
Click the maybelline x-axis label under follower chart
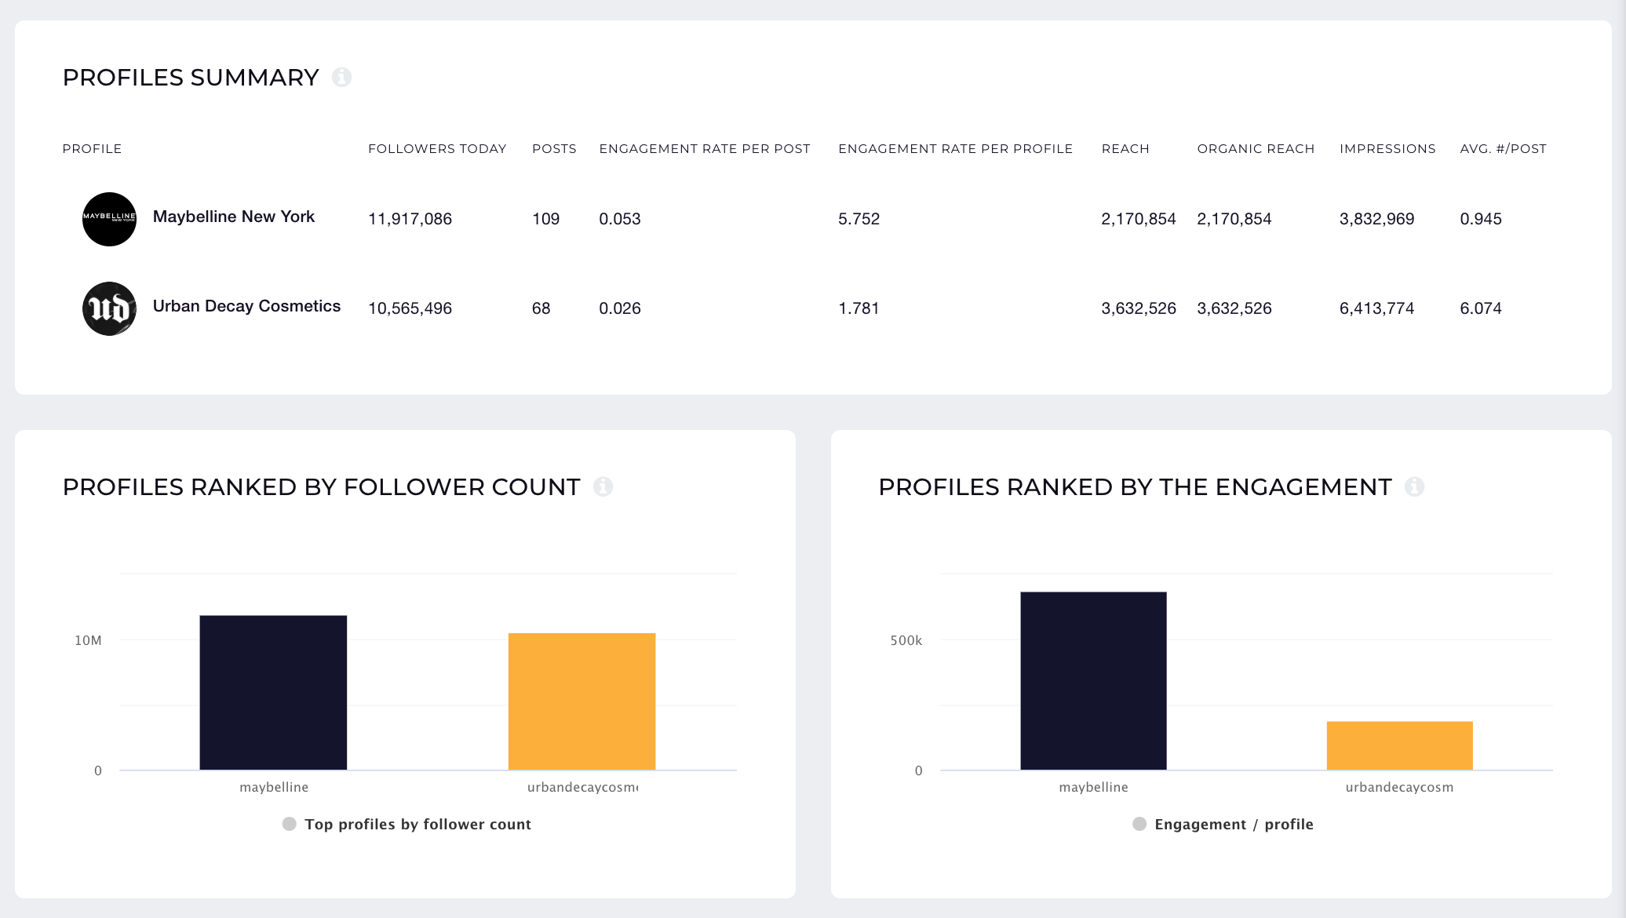274,787
